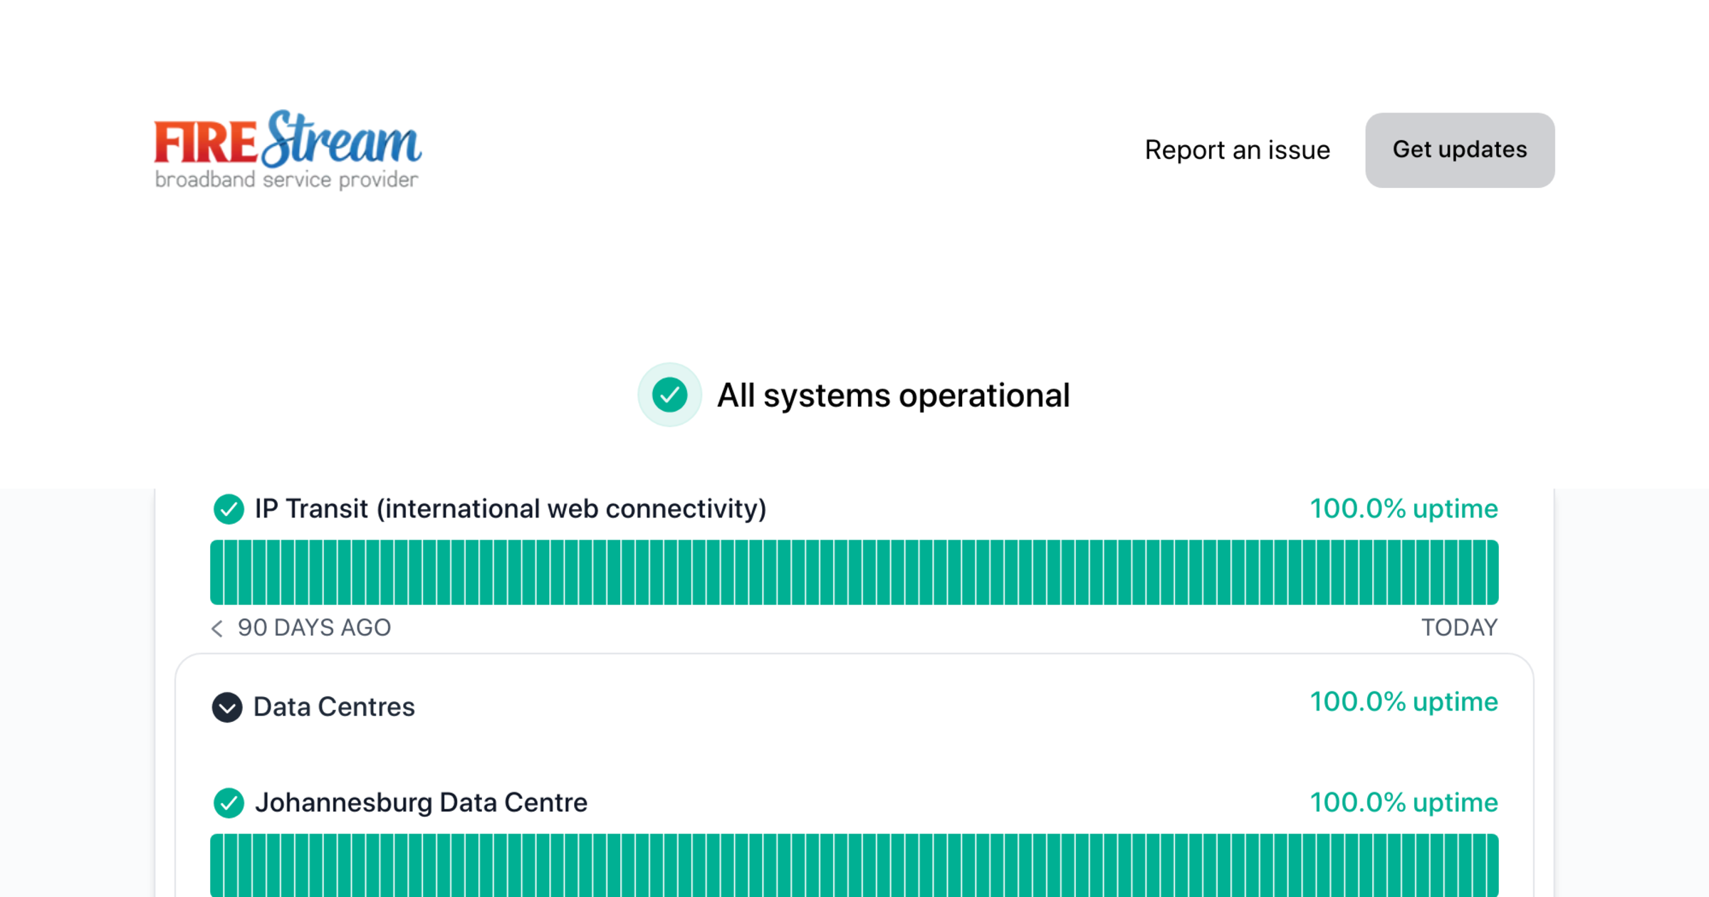This screenshot has width=1709, height=897.
Task: Click the last bar of Johannesburg uptime chart
Action: tap(1492, 865)
